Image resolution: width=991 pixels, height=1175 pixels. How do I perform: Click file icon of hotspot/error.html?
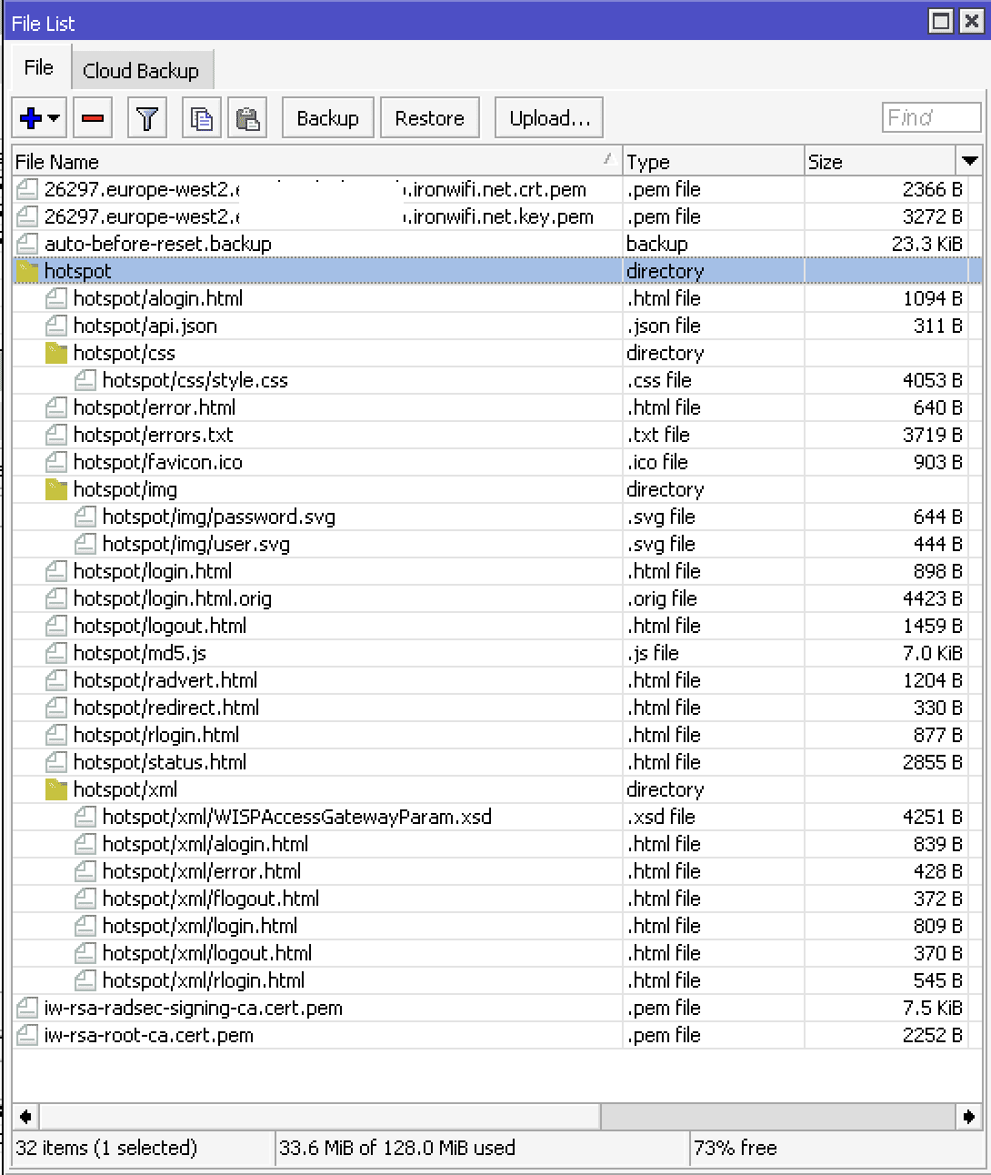pos(56,407)
